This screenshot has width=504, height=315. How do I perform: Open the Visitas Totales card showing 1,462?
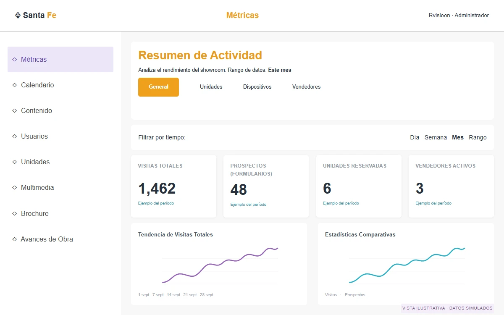(173, 186)
